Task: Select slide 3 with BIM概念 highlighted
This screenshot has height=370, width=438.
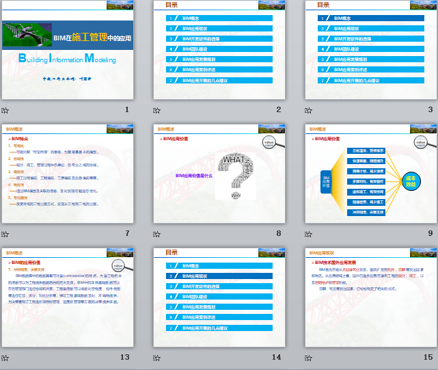Action: (x=369, y=51)
